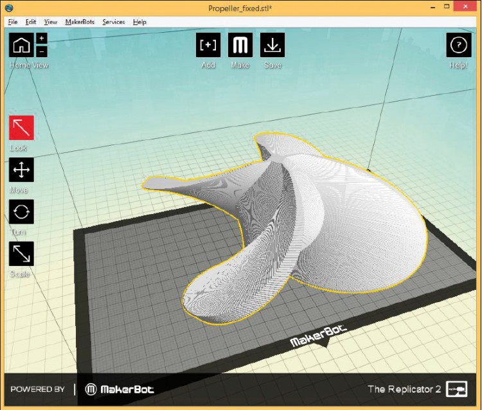
Task: Open the View menu
Action: [51, 22]
